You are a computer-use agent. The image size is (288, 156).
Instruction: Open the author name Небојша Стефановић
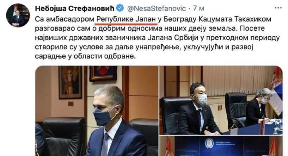click(x=75, y=8)
